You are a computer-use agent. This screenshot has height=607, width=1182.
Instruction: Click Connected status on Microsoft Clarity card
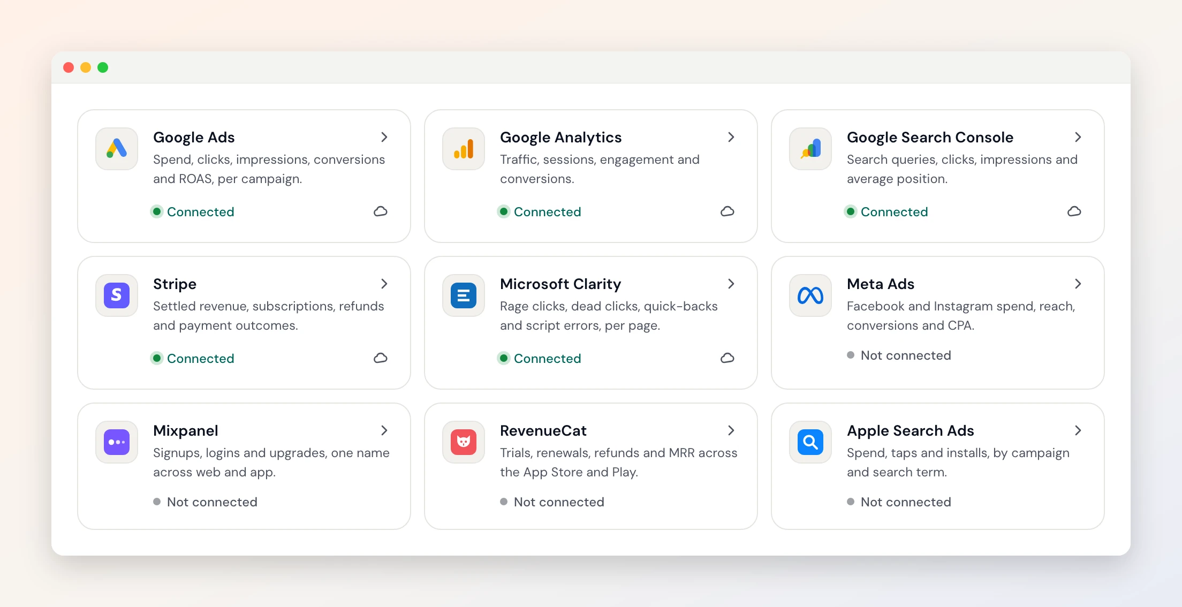[x=540, y=359]
